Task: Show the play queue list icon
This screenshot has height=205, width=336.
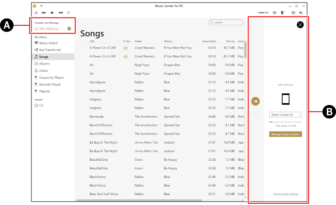Action: tap(293, 13)
